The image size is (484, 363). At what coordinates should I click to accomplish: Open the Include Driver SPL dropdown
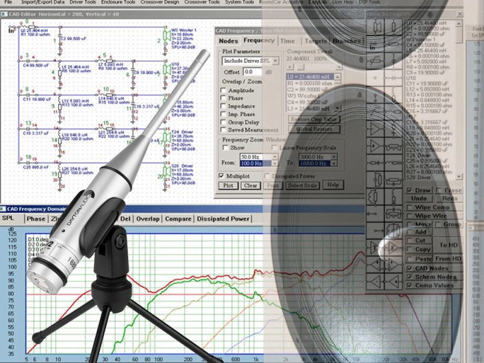(276, 60)
